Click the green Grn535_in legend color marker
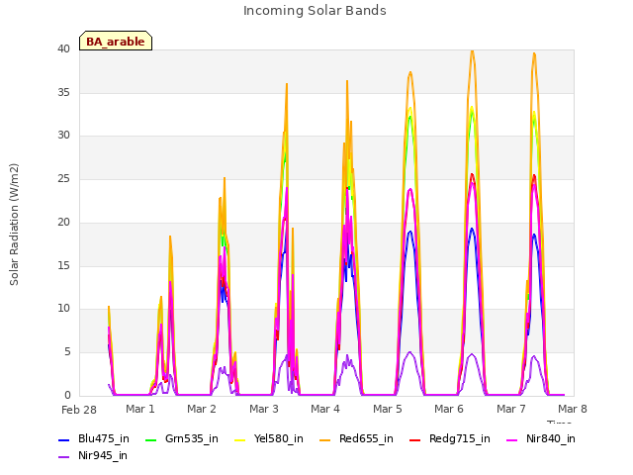The image size is (633, 475). coord(150,439)
